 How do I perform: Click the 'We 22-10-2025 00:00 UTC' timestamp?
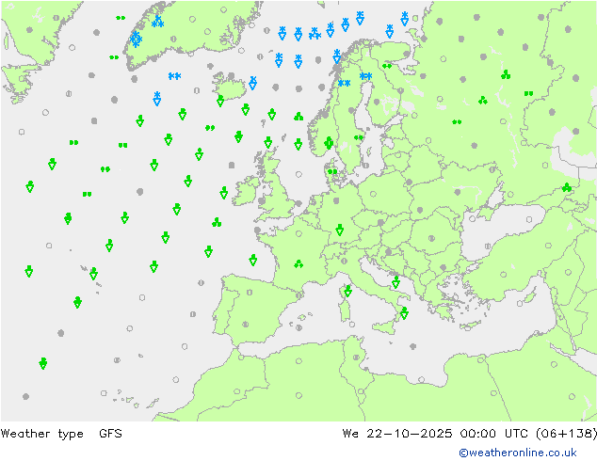point(435,433)
